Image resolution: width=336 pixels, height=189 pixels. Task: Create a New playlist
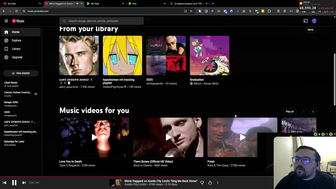(21, 73)
